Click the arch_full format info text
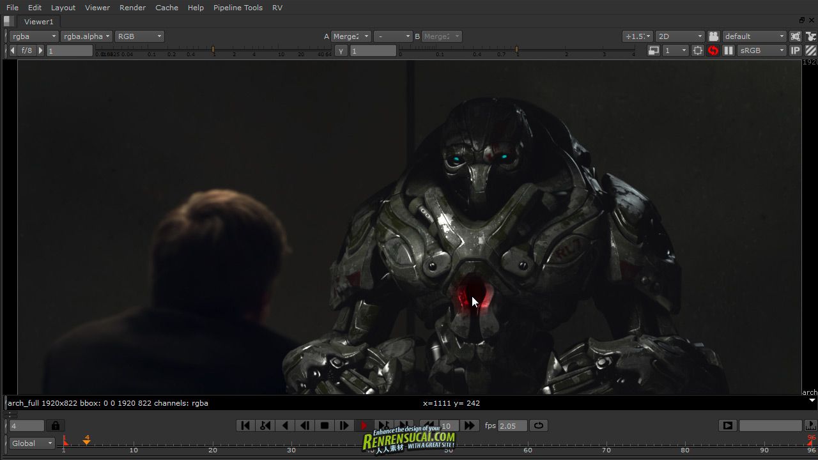 (108, 403)
